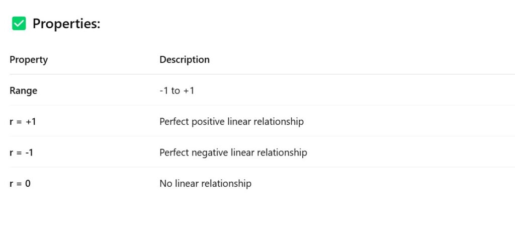The width and height of the screenshot is (515, 227).
Task: Click "relationship" in the r = -1 row
Action: click(282, 153)
